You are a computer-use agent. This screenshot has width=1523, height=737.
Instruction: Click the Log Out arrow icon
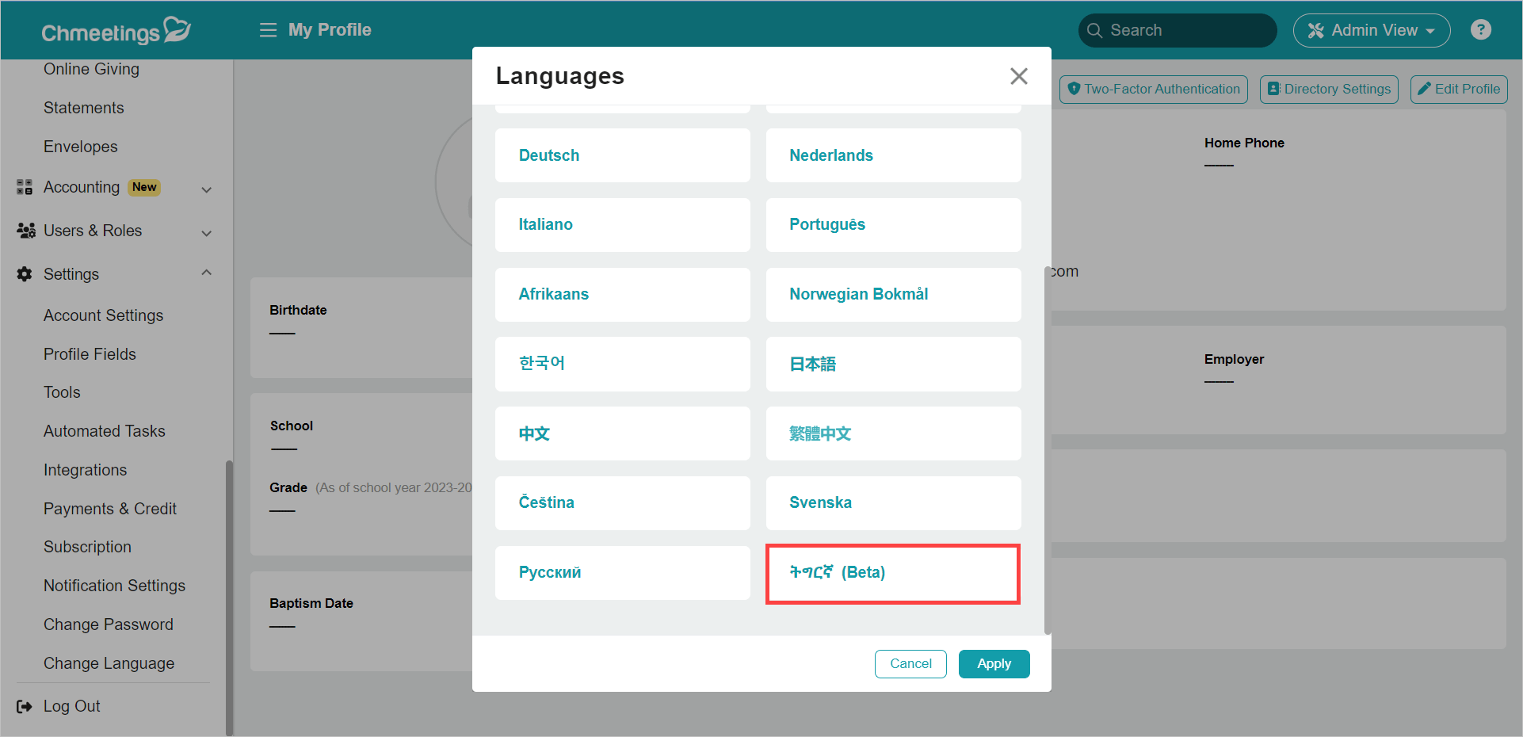(25, 706)
